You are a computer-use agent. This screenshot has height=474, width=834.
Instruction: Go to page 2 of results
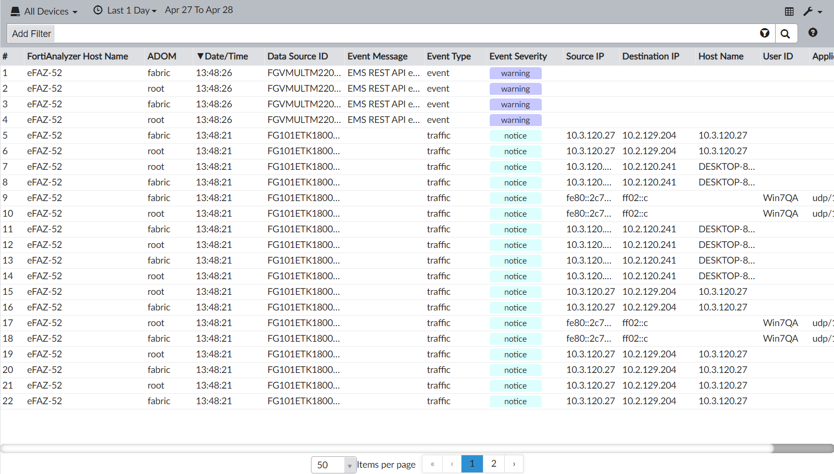(493, 464)
